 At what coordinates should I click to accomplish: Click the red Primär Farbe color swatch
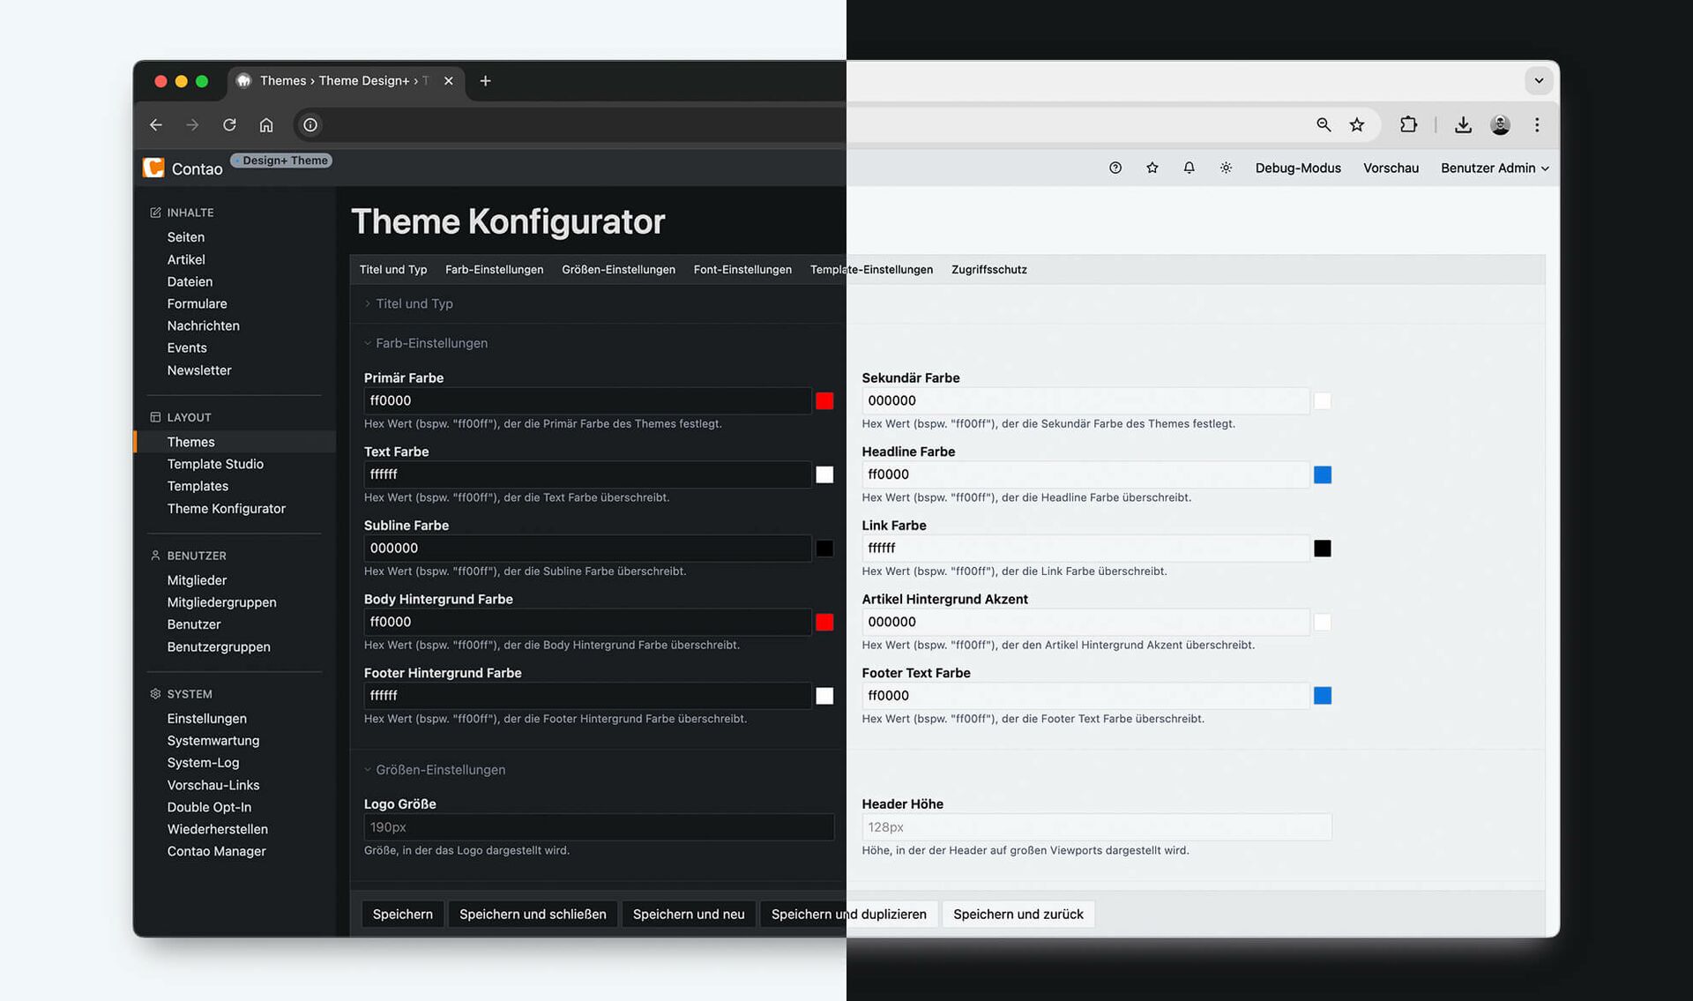[824, 401]
